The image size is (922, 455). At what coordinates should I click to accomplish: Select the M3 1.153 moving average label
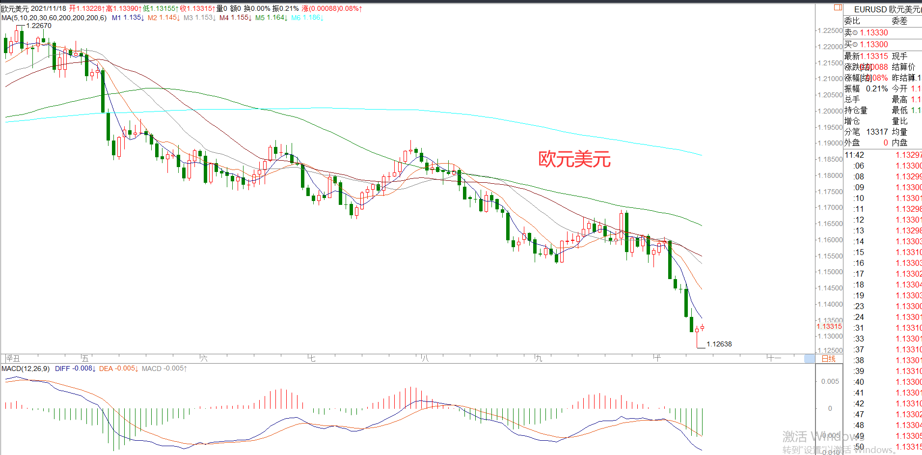tap(200, 18)
